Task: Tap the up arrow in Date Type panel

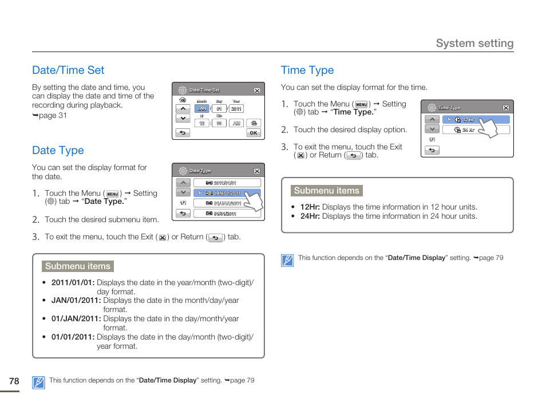Action: 183,183
